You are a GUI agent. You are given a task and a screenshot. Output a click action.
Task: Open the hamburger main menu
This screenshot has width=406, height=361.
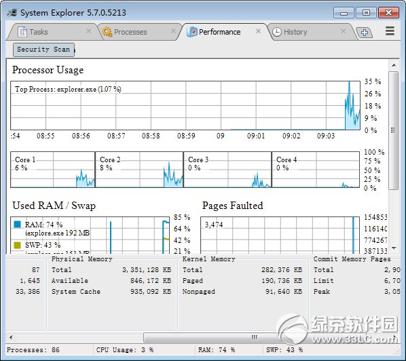390,31
